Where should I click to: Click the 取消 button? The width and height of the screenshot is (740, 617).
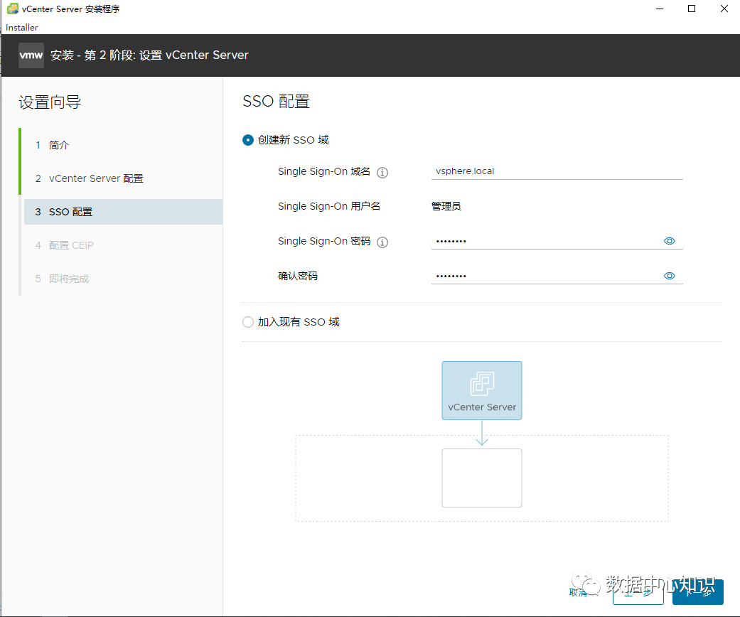(x=578, y=592)
